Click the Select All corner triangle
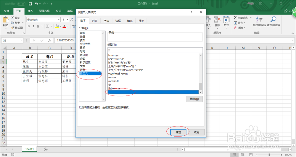The image size is (296, 157). pos(4,48)
